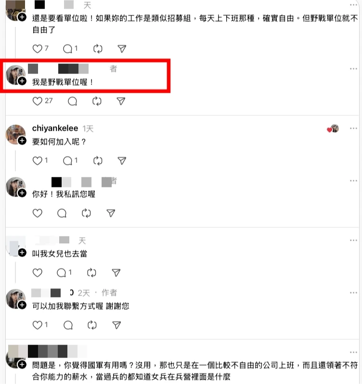View author's like badge on chiyankelee's comment
The width and height of the screenshot is (362, 384).
[x=333, y=129]
